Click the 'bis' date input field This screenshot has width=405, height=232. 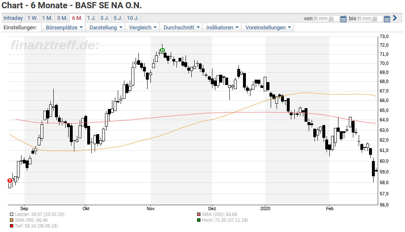pos(370,19)
